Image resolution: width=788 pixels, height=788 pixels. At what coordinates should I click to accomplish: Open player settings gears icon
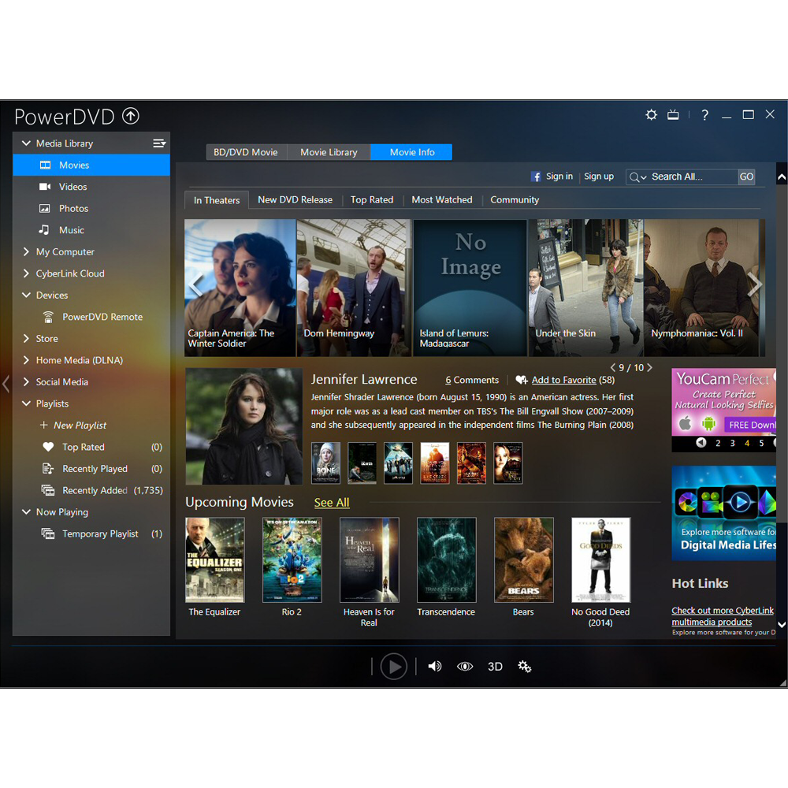pyautogui.click(x=525, y=667)
